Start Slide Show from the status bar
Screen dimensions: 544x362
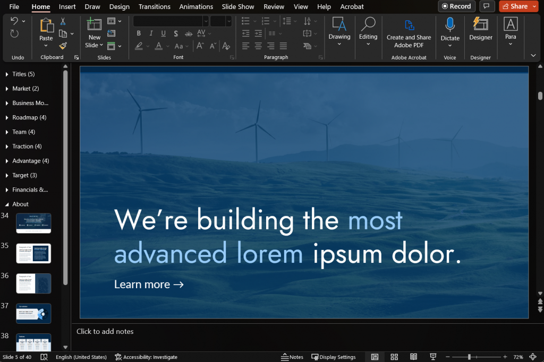point(432,357)
